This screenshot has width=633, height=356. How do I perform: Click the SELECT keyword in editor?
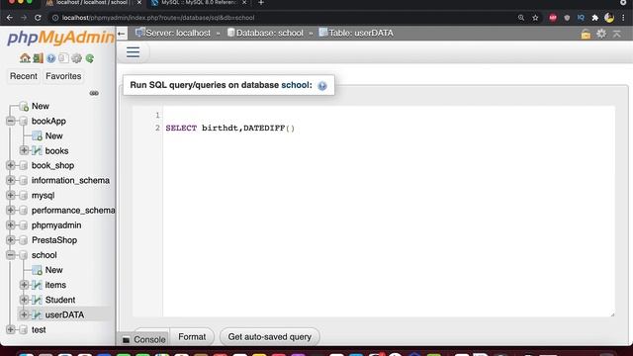click(x=181, y=128)
